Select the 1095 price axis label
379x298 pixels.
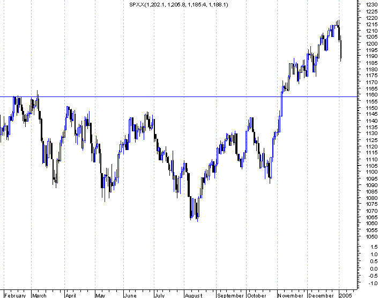click(371, 178)
